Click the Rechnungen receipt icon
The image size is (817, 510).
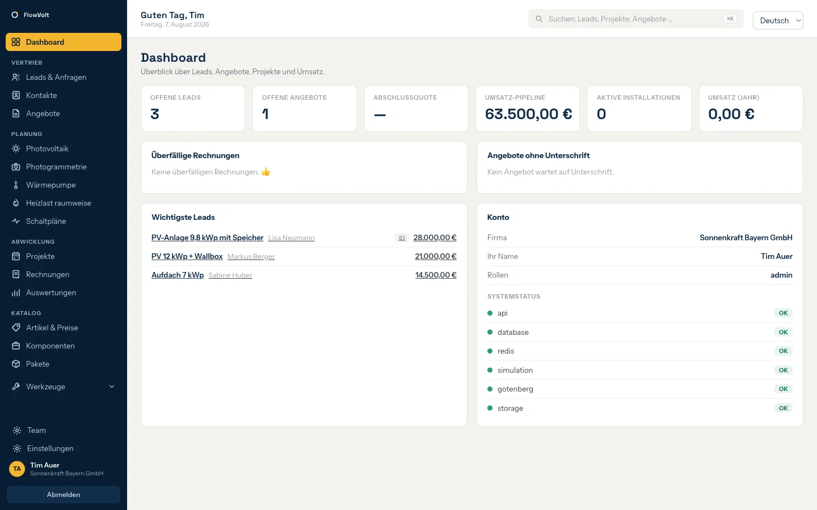pyautogui.click(x=16, y=274)
